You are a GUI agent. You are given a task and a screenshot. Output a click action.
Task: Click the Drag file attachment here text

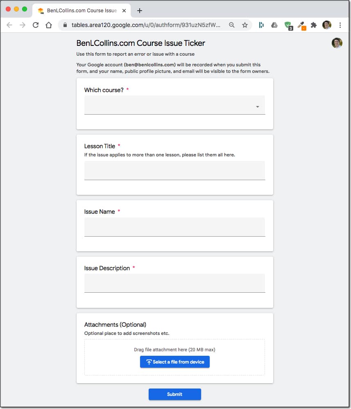click(174, 350)
